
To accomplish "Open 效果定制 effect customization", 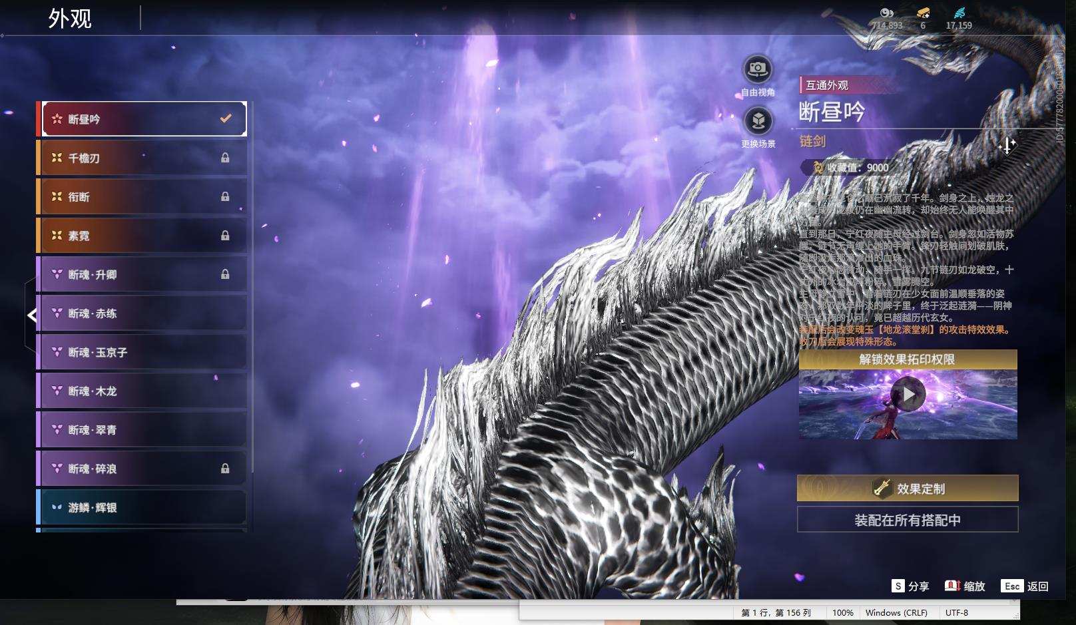I will pos(908,489).
